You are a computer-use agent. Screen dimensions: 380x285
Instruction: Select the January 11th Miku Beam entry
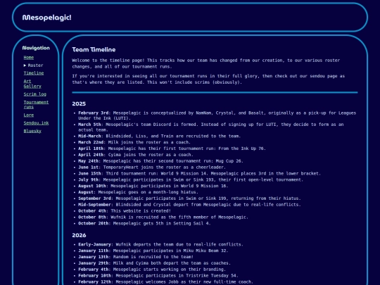153,251
